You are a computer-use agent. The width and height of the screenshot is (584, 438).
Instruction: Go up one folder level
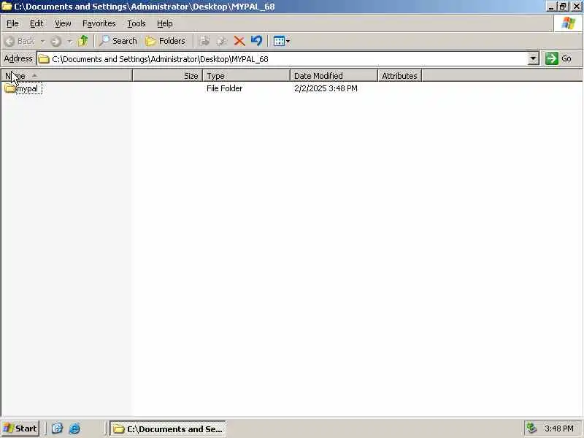pos(83,41)
